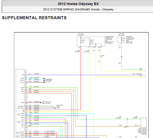This screenshot has width=153, height=138.
Task: Click the G503 ground symbol
Action: tap(55, 108)
